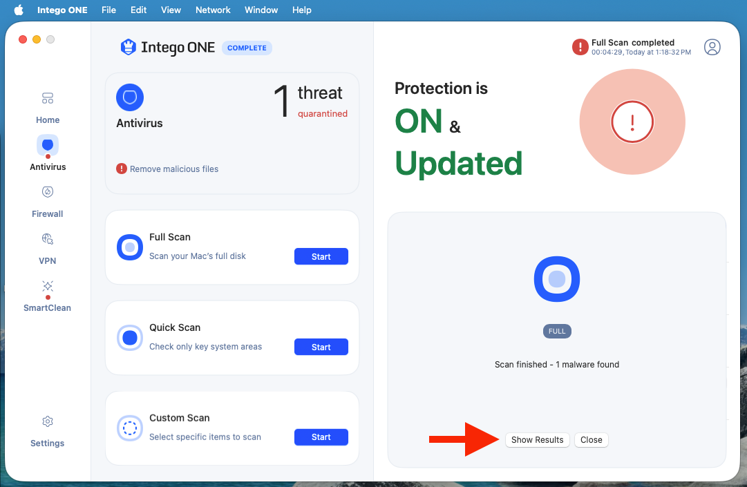Image resolution: width=747 pixels, height=487 pixels.
Task: Click the Quick Scan circle icon
Action: (130, 338)
